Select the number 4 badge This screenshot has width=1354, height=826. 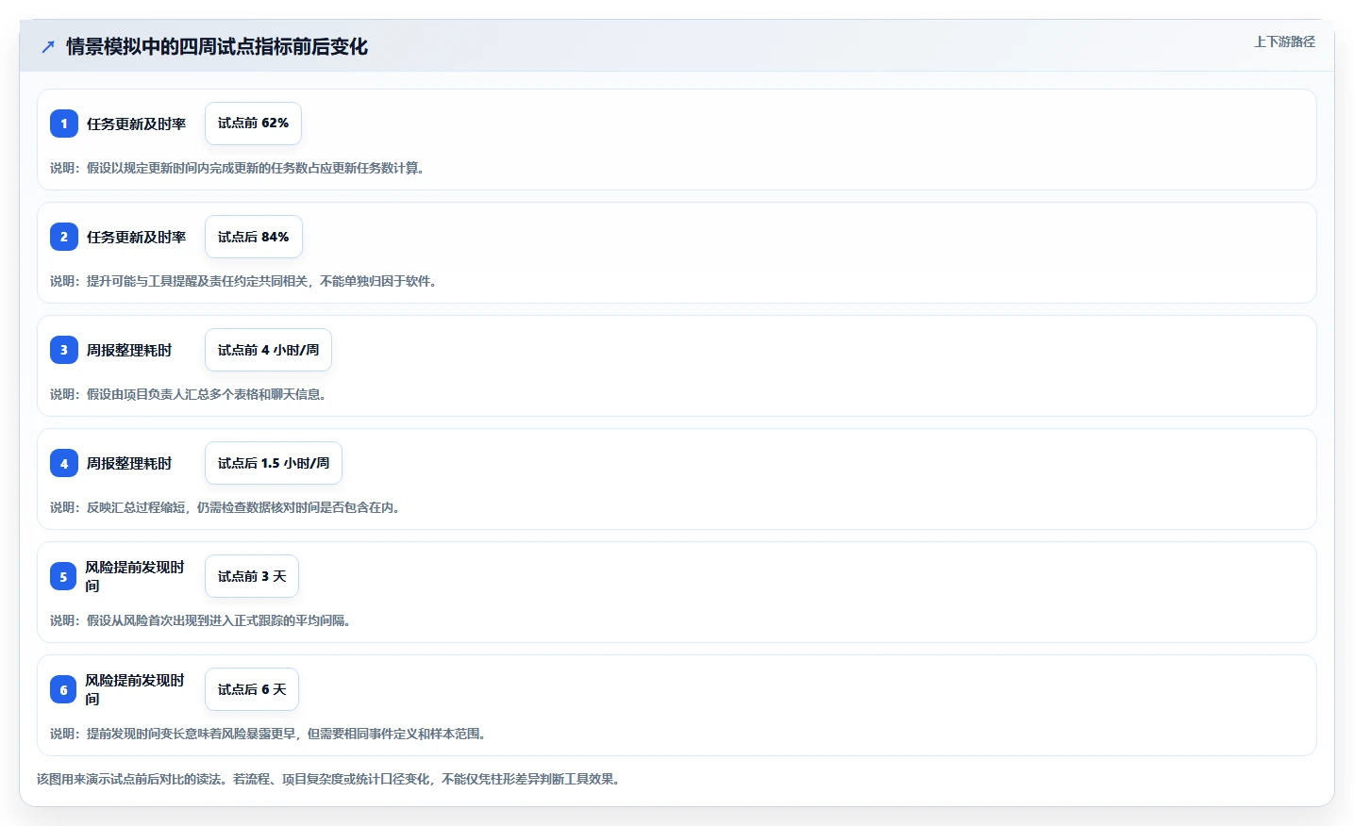(64, 463)
